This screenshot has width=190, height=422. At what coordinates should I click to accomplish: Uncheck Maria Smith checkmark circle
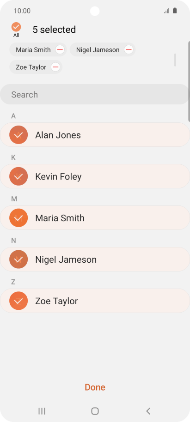[x=18, y=218]
